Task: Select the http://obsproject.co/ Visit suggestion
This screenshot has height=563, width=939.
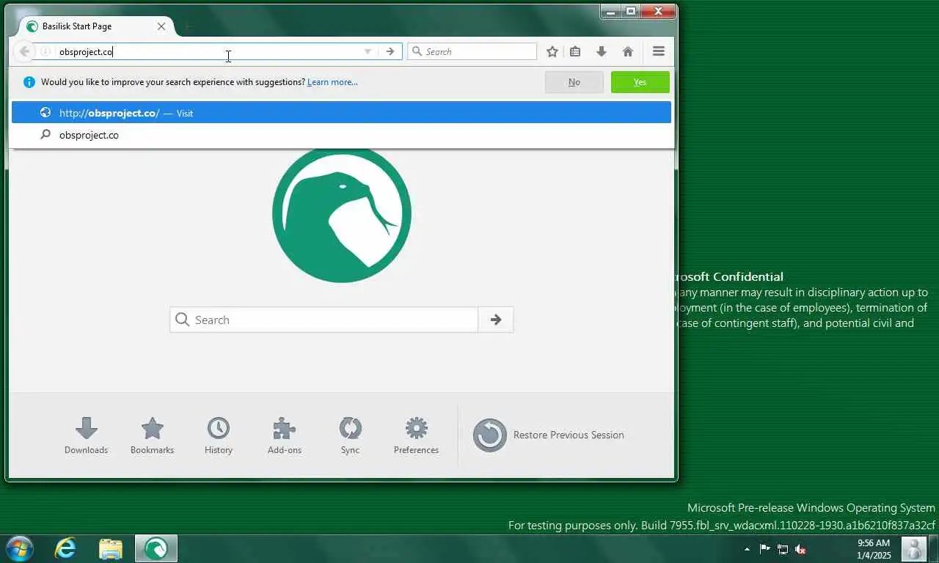Action: point(341,113)
